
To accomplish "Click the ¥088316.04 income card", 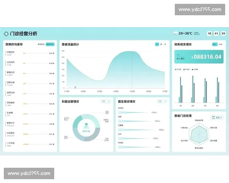I will [199, 57].
